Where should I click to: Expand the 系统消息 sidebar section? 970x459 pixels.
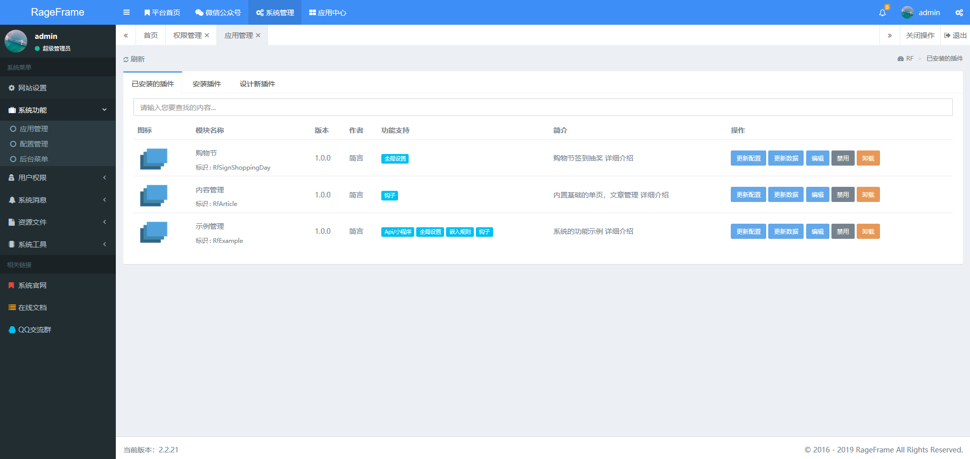tap(58, 200)
